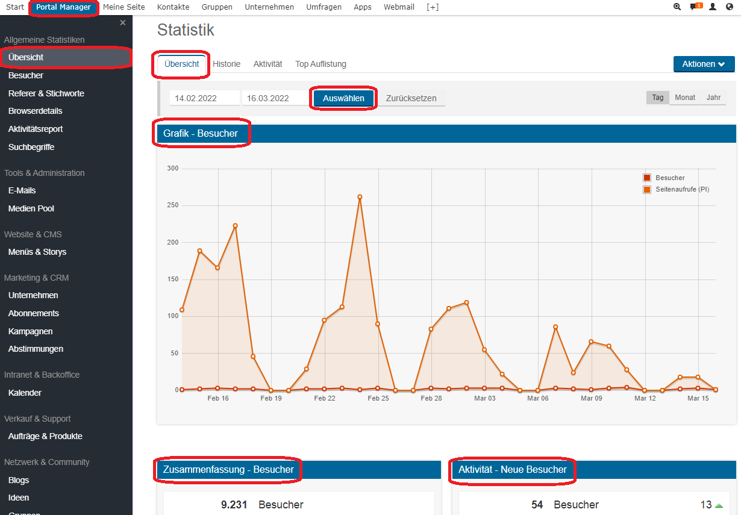Click the Zurücksetzen button
Image resolution: width=741 pixels, height=515 pixels.
tap(411, 98)
